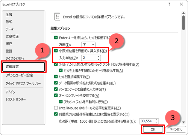The width and height of the screenshot is (188, 135).
Task: Toggle fill handle drag and drop checkbox
Action: tap(56, 64)
